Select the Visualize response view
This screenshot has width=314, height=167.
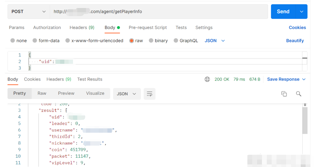(x=95, y=93)
